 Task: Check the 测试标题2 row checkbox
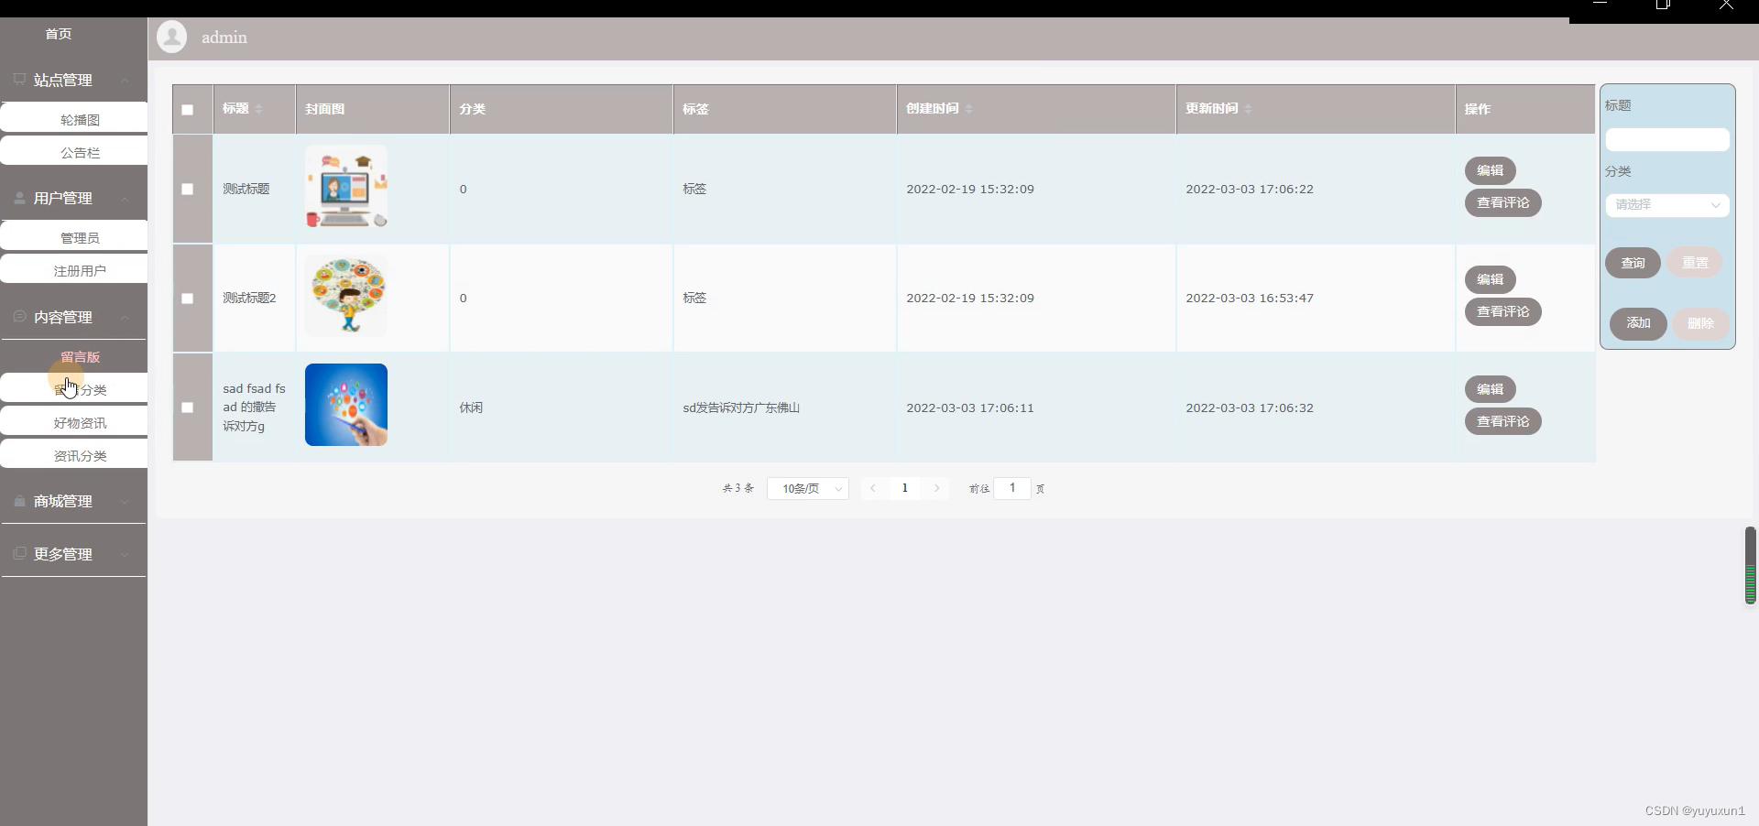[x=188, y=299]
